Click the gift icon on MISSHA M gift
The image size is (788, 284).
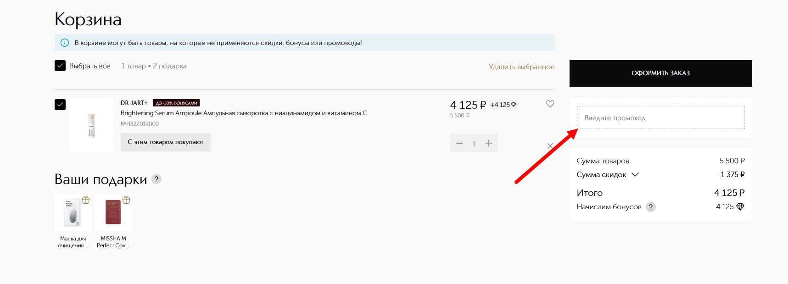coord(126,200)
